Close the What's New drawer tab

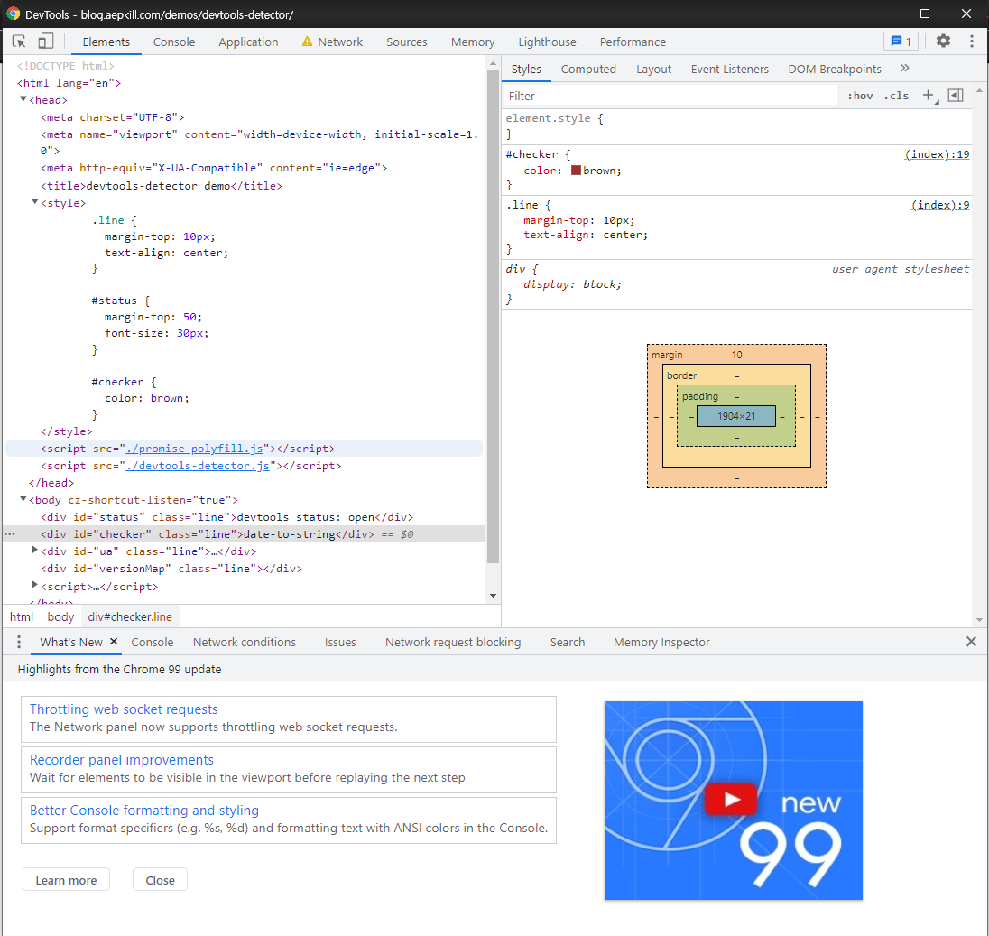point(114,642)
